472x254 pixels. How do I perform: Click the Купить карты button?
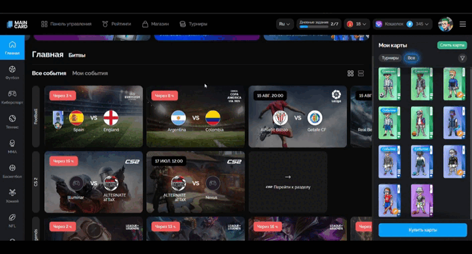click(423, 230)
